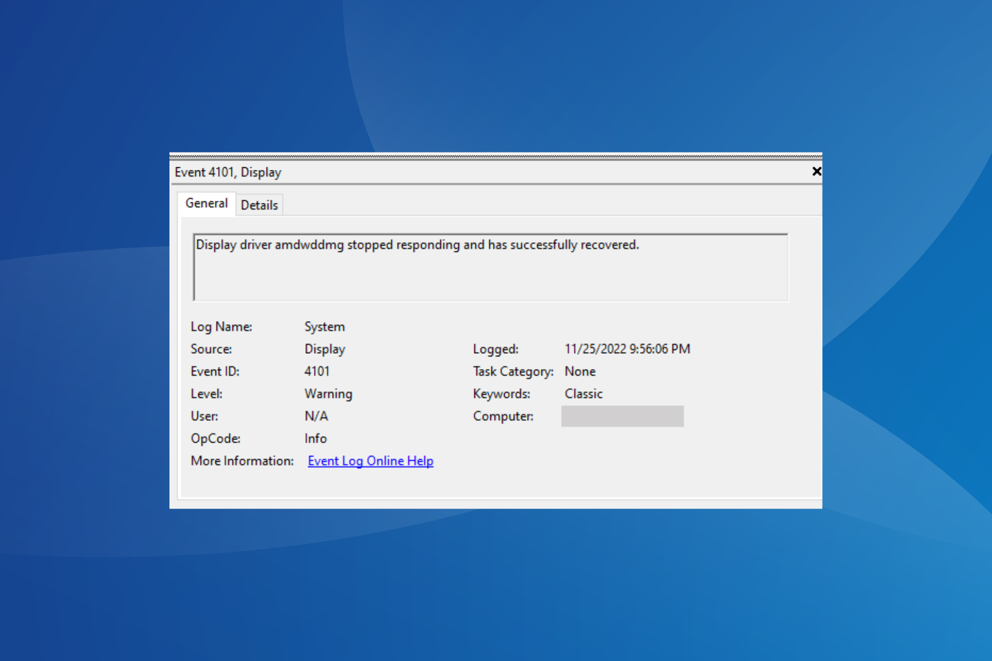
Task: Click the 'Log Name:' label
Action: point(221,327)
